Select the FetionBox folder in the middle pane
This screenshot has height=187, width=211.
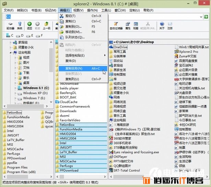click(81, 125)
